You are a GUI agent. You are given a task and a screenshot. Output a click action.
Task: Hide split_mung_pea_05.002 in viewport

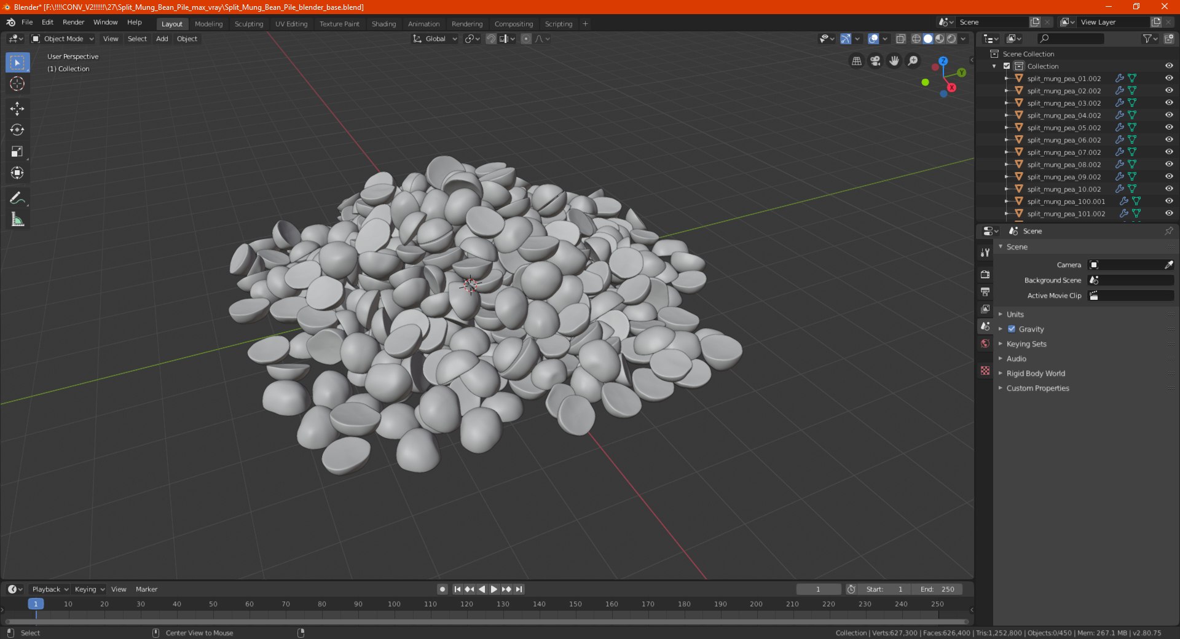[1169, 127]
